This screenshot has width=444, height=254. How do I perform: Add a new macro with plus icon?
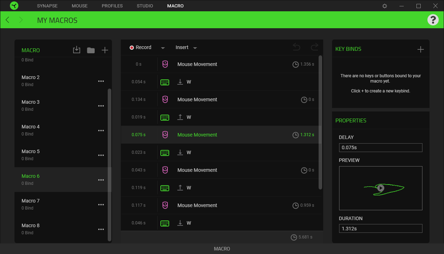pos(105,50)
